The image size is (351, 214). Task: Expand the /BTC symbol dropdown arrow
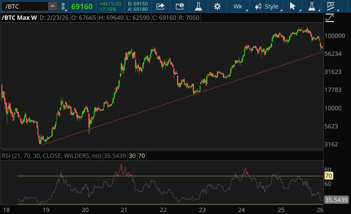tap(53, 6)
